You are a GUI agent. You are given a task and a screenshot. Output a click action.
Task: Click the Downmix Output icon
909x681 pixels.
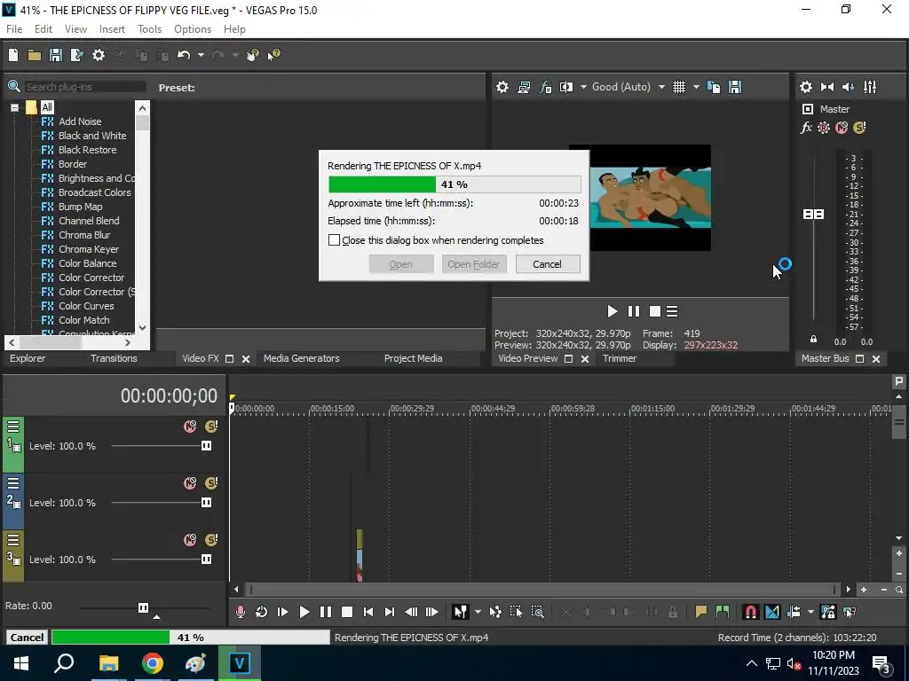point(827,87)
